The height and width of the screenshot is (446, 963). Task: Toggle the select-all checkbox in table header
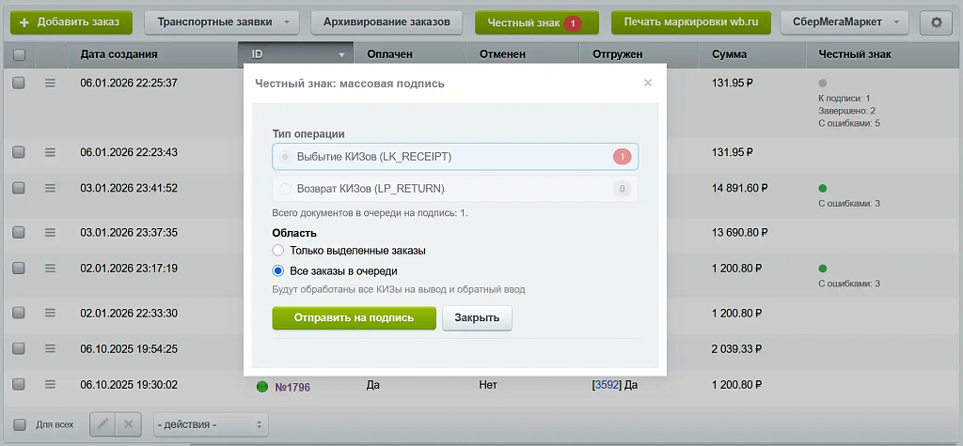tap(19, 54)
